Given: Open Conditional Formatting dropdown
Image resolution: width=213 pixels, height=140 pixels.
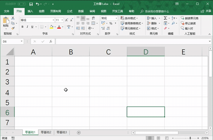Looking at the screenshot, I should click(129, 18).
